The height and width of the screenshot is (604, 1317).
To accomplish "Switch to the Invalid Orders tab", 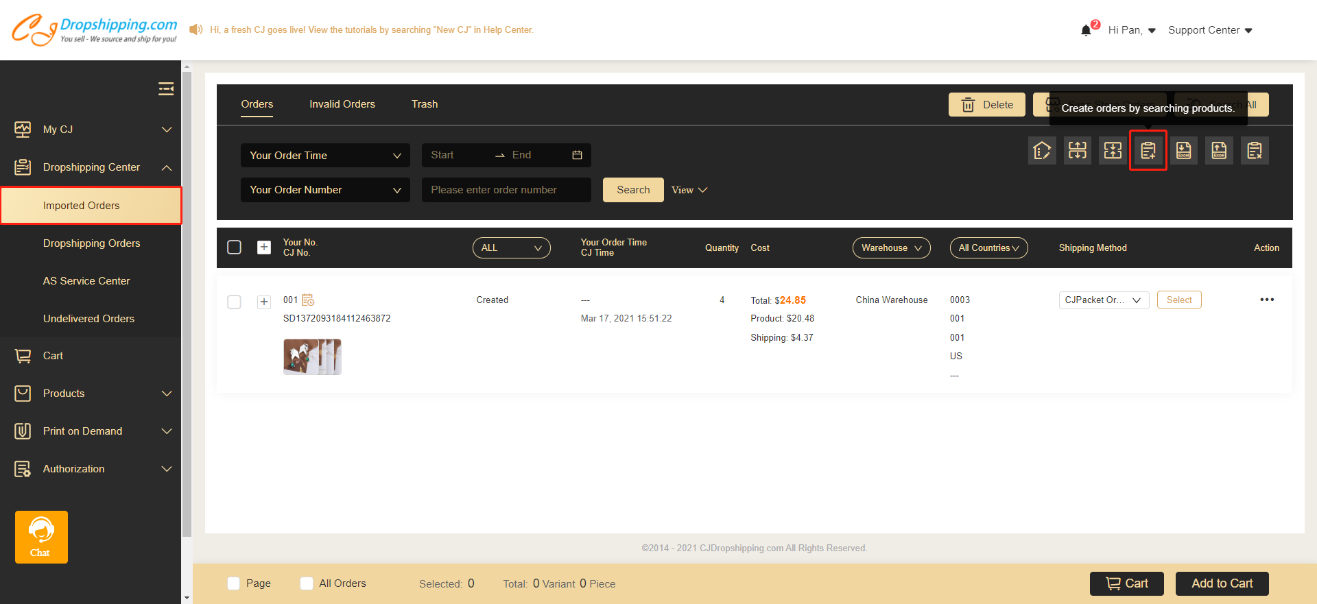I will [x=342, y=104].
